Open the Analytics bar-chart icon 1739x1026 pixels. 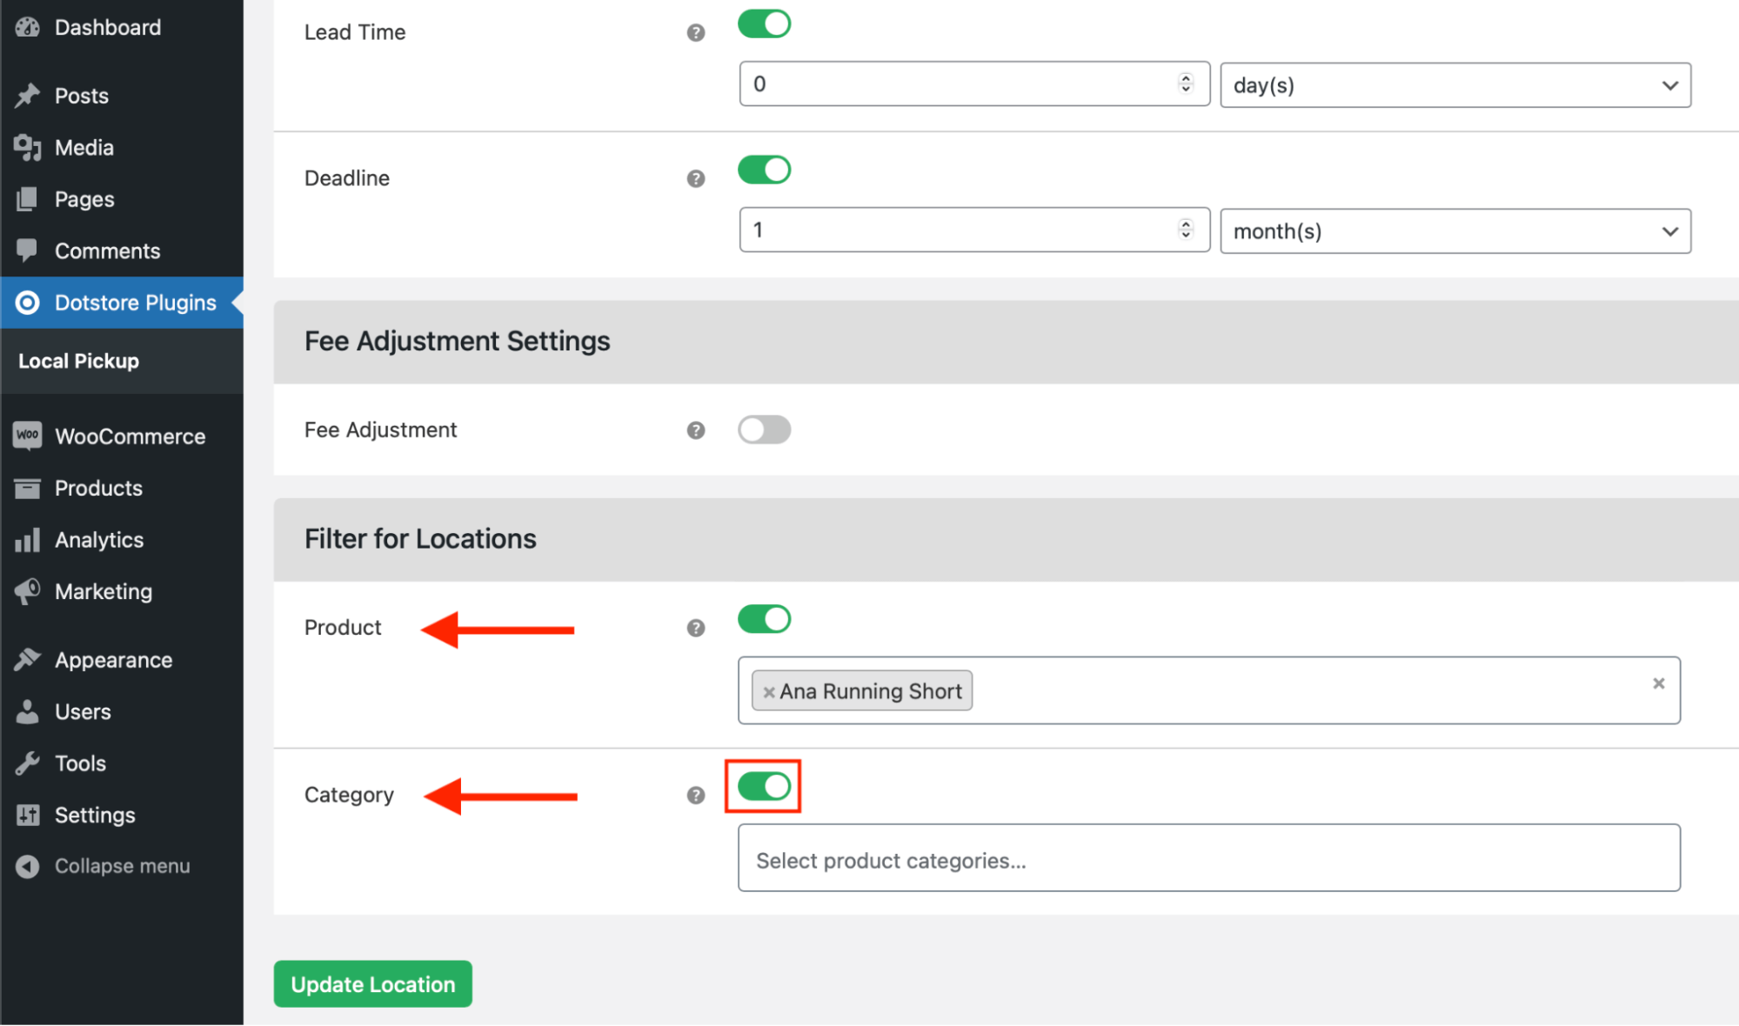(27, 540)
